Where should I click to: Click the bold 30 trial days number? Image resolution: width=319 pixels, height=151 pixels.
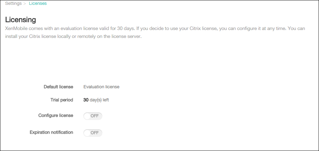coord(86,100)
